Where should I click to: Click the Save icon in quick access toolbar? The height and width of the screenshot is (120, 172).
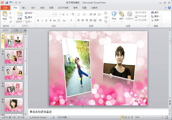6,2
